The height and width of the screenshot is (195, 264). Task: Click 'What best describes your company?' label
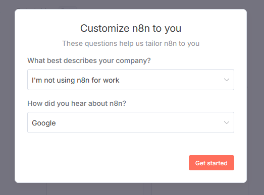click(89, 60)
